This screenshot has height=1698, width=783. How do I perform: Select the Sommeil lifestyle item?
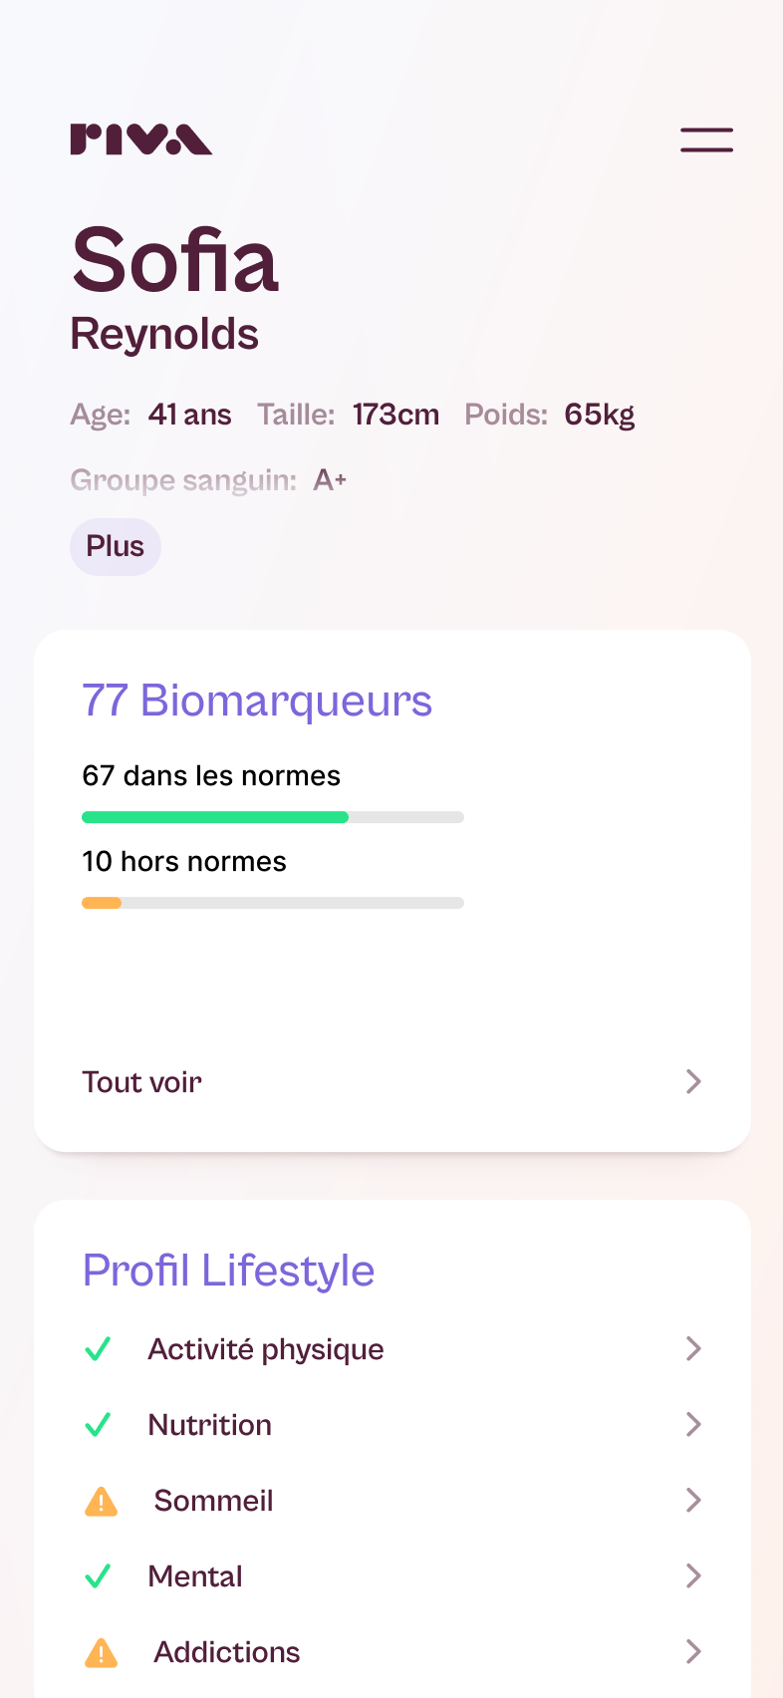[x=392, y=1501]
